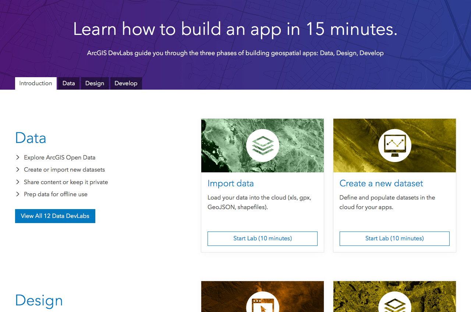Click the ArcGIS DevLabs guide subtitle text
Screen dimensions: 471x312
point(235,53)
